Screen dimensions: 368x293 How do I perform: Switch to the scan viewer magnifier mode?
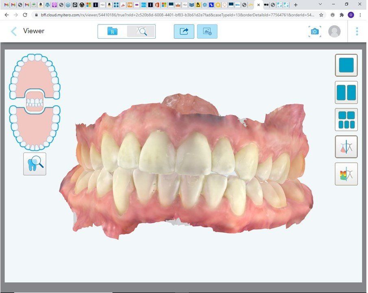[141, 31]
